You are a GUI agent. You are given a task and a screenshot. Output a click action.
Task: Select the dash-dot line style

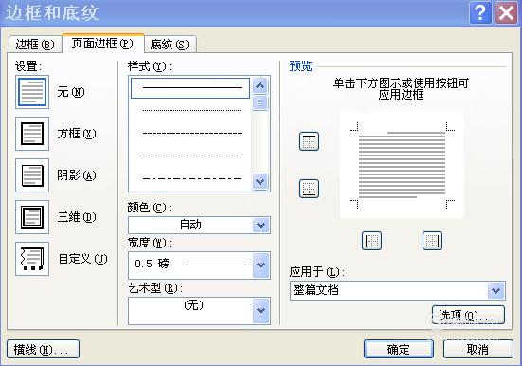190,178
